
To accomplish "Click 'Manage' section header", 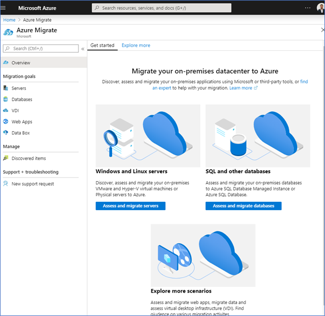I will click(11, 146).
